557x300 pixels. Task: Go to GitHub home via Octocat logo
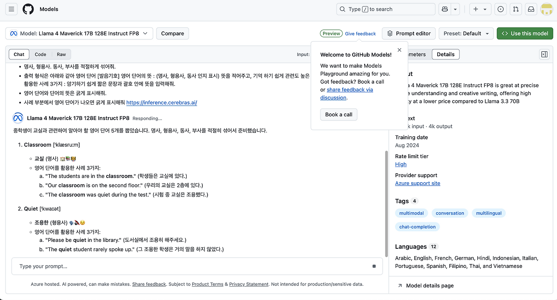[x=28, y=9]
